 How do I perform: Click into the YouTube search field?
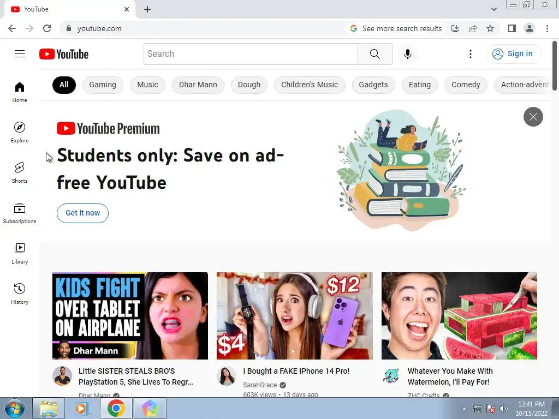pyautogui.click(x=251, y=54)
